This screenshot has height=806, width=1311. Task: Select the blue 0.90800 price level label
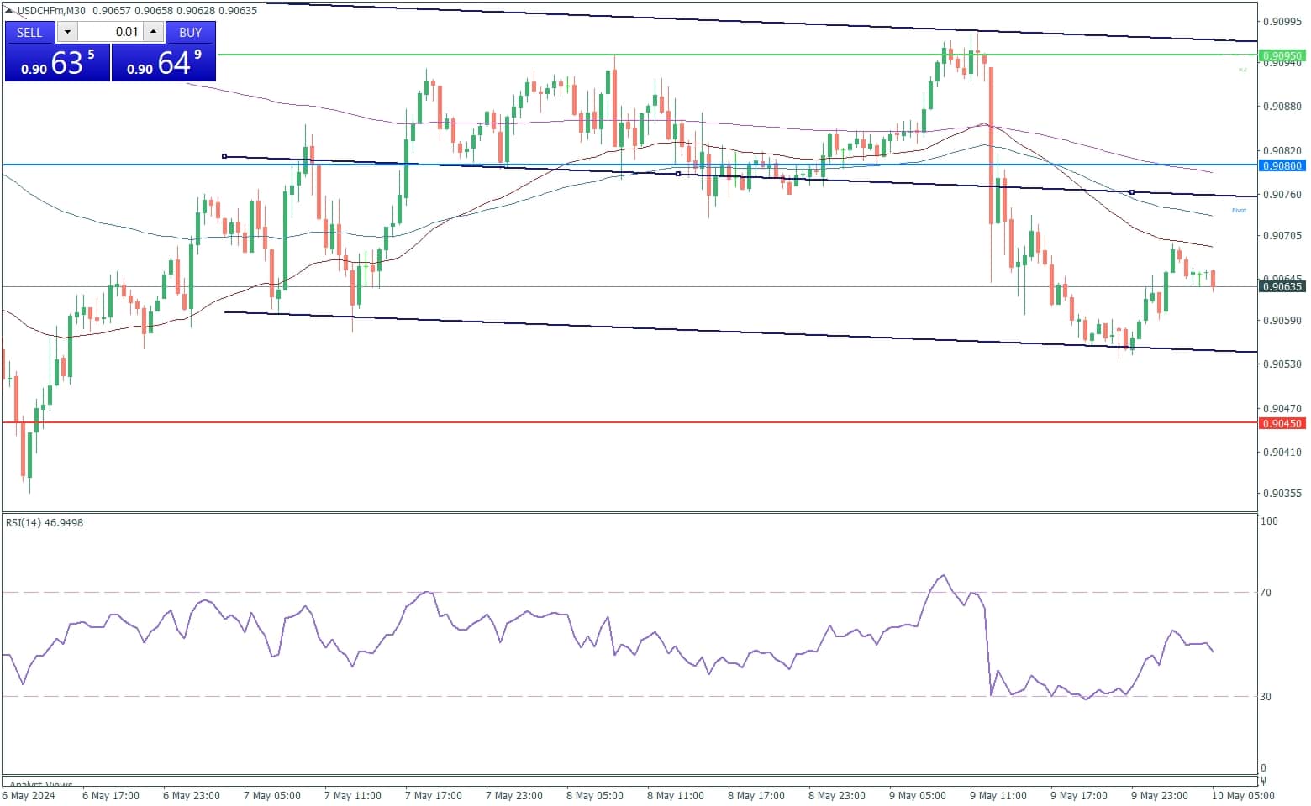(x=1282, y=165)
